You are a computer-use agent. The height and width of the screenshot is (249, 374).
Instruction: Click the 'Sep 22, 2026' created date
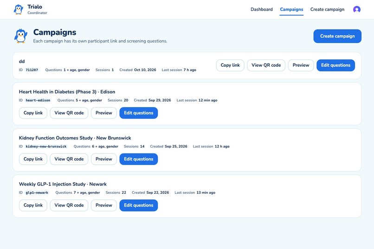pyautogui.click(x=158, y=193)
